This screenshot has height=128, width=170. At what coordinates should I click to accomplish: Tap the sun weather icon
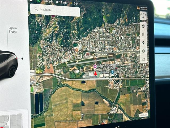tap(71, 3)
